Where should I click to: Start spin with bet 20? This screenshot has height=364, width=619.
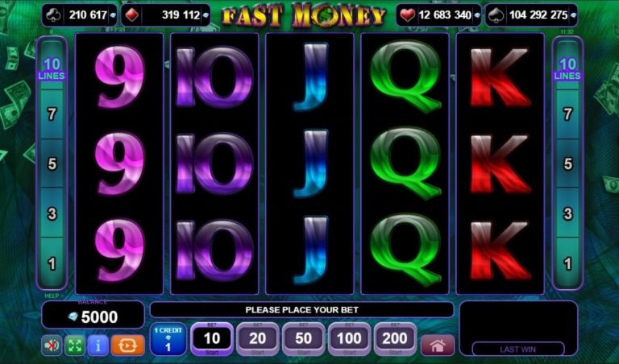pos(258,339)
